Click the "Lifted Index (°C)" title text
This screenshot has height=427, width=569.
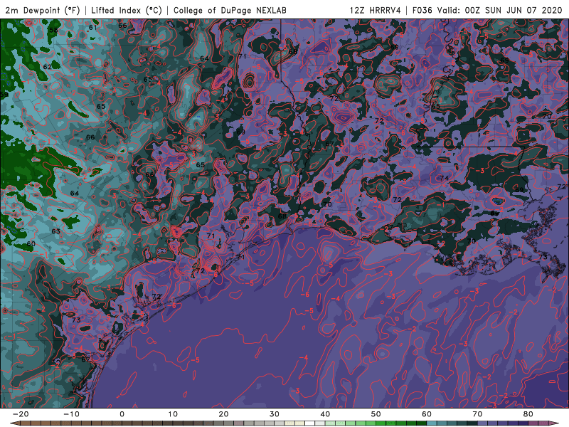coord(127,10)
